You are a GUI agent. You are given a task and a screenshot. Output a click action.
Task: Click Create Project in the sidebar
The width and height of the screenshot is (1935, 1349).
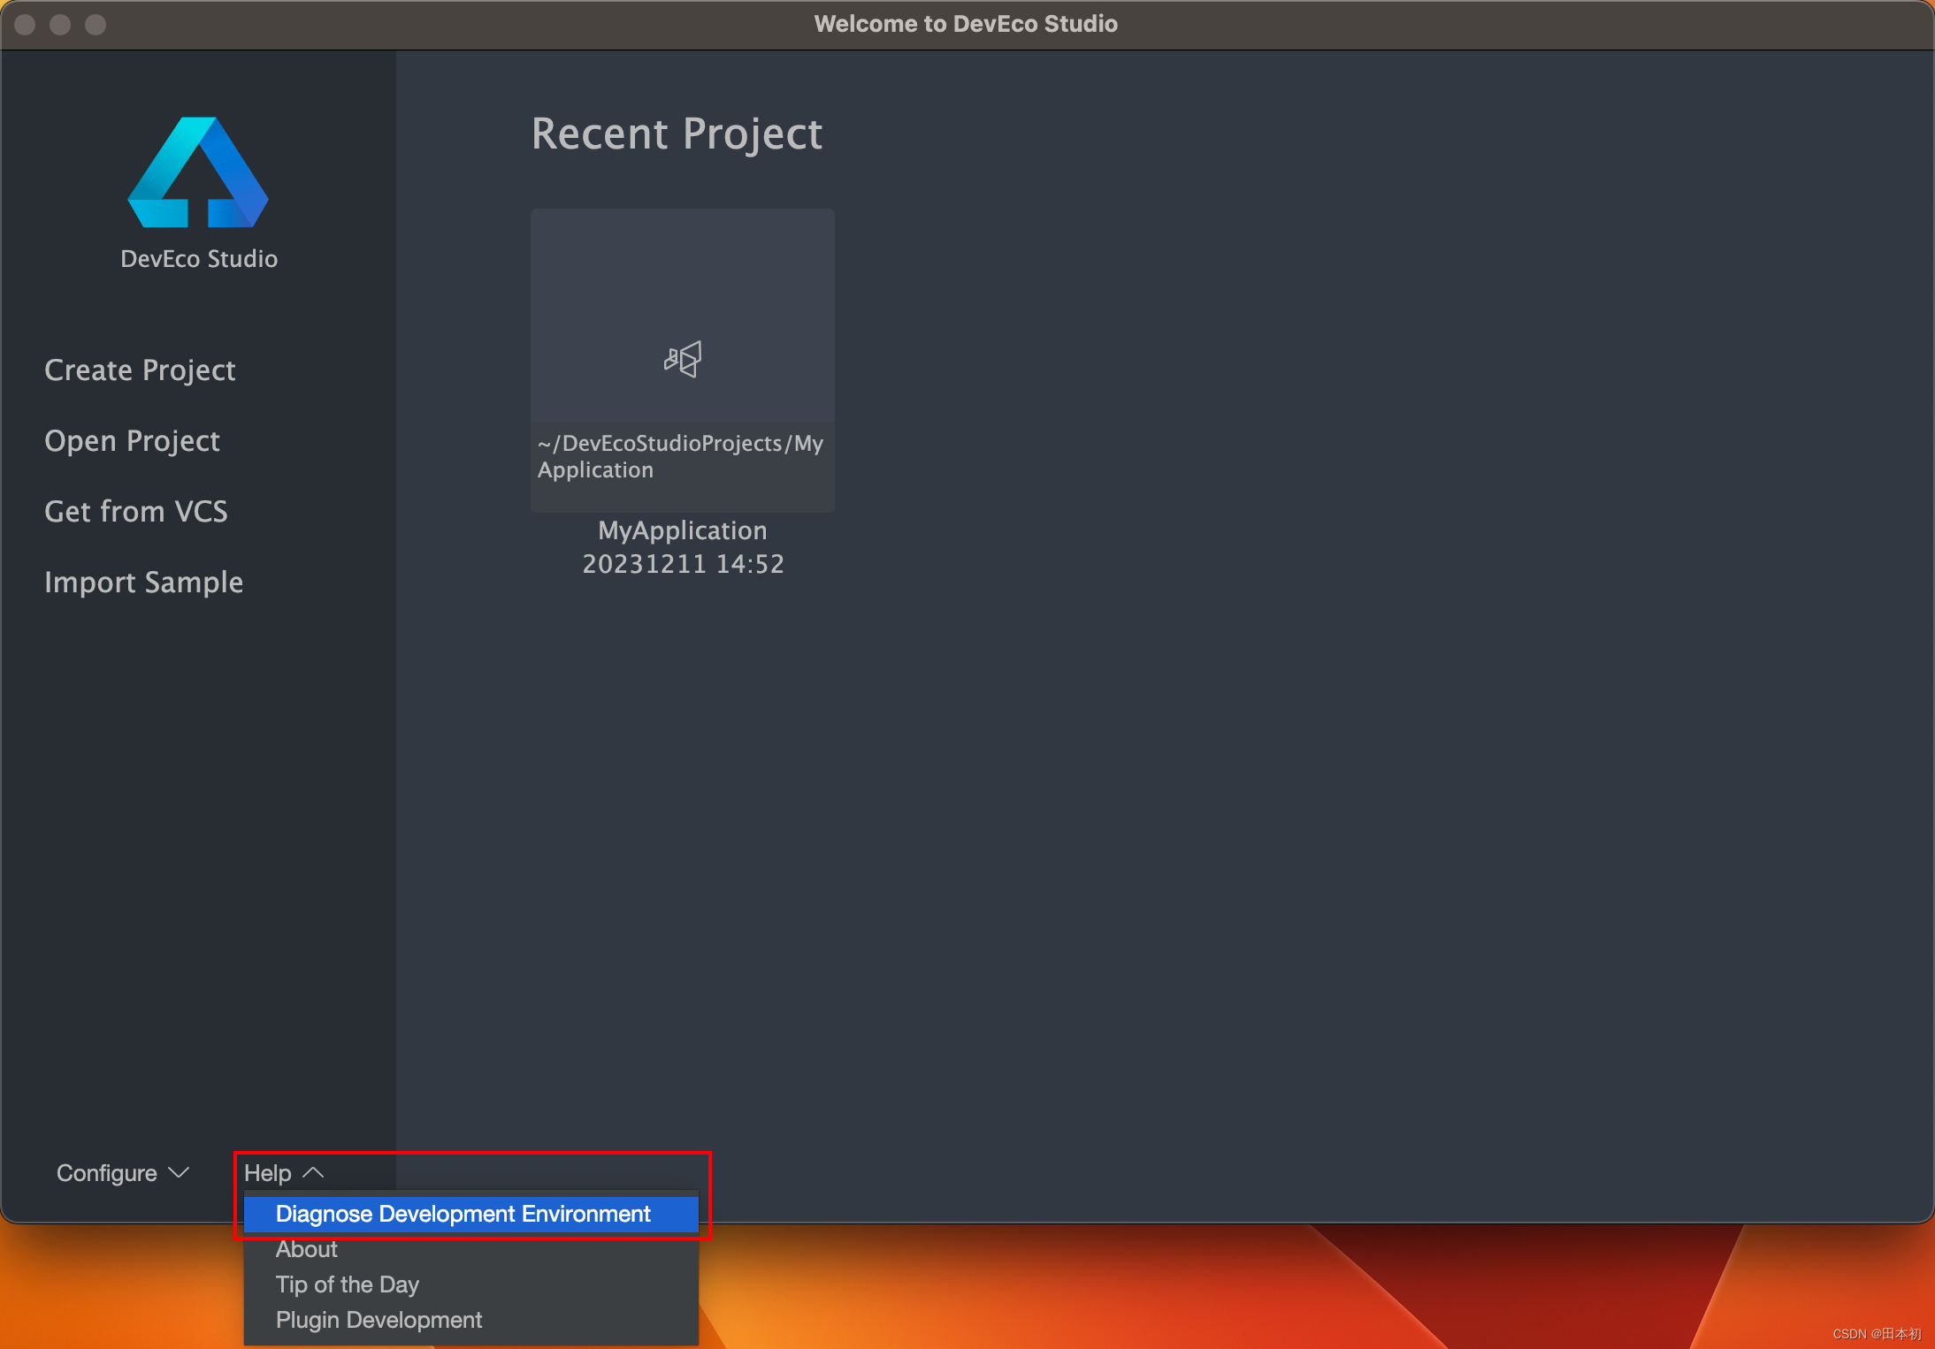pyautogui.click(x=140, y=370)
